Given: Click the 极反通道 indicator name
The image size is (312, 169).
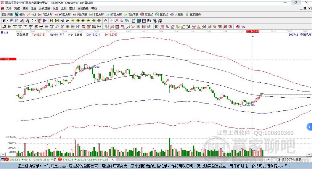Looking at the screenshot, I should coord(22,34).
